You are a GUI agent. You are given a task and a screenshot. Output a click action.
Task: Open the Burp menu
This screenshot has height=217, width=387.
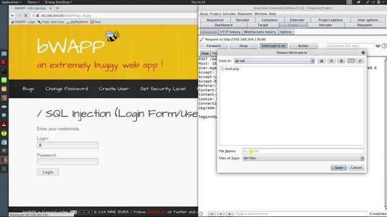click(204, 14)
